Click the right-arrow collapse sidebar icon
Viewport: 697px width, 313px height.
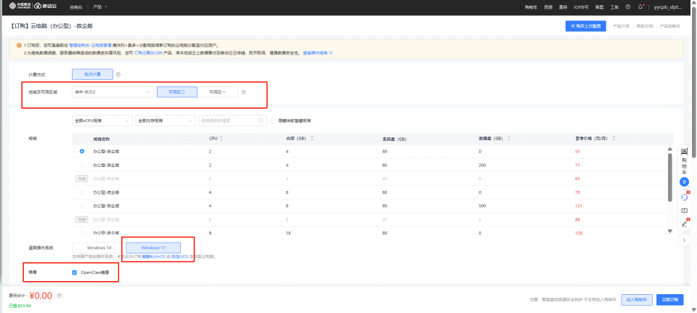coord(684,239)
